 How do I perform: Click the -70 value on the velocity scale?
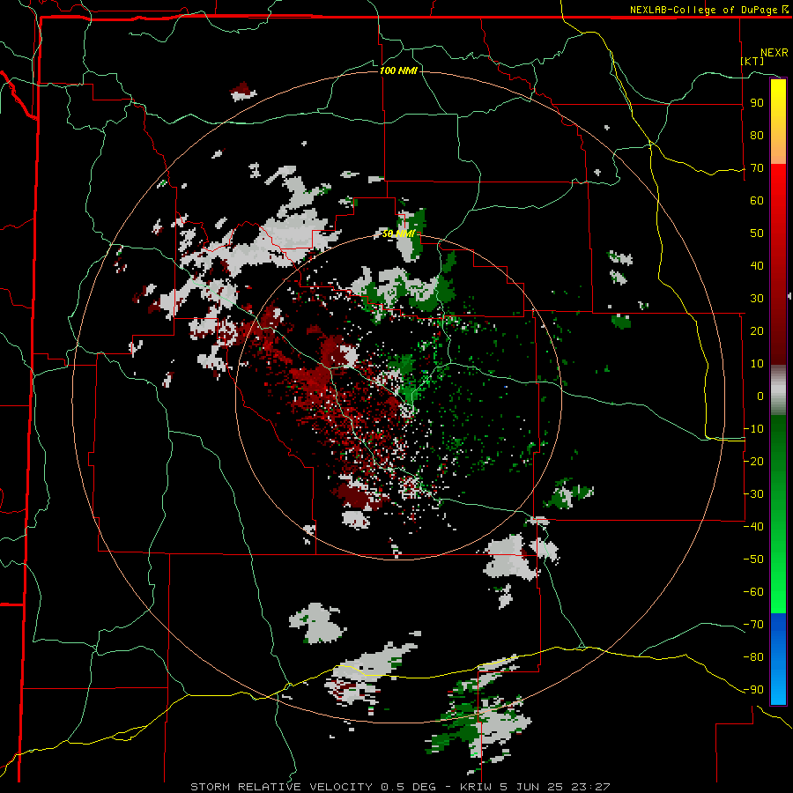pos(753,625)
